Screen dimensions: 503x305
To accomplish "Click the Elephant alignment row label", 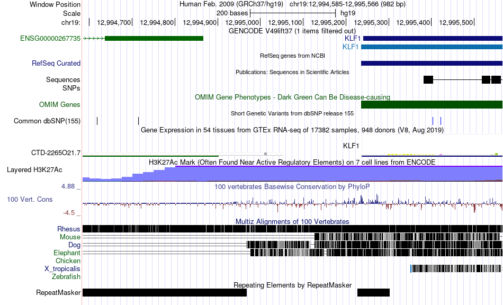I will (67, 253).
